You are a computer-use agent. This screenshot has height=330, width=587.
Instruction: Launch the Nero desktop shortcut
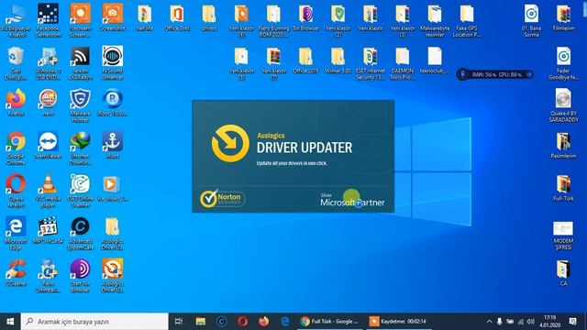(48, 102)
